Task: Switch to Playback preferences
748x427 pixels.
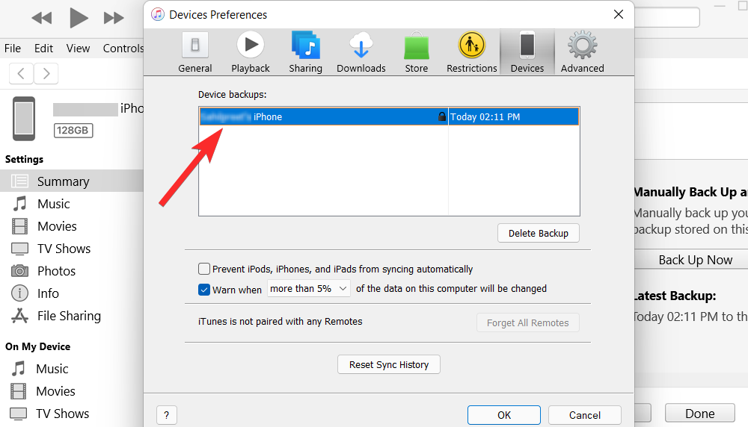Action: click(x=251, y=52)
